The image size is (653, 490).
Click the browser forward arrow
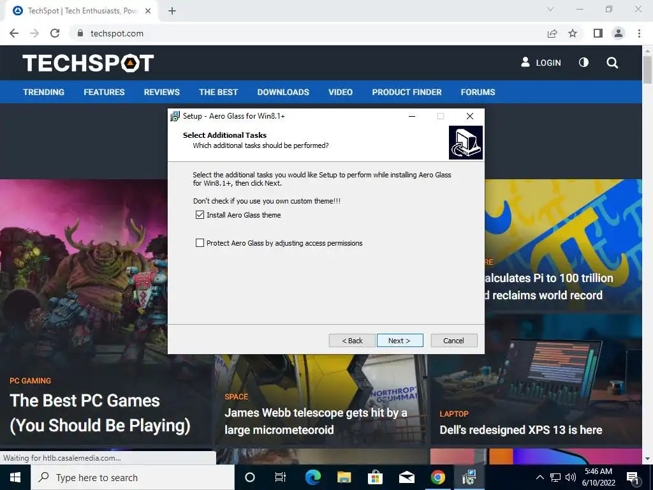34,33
